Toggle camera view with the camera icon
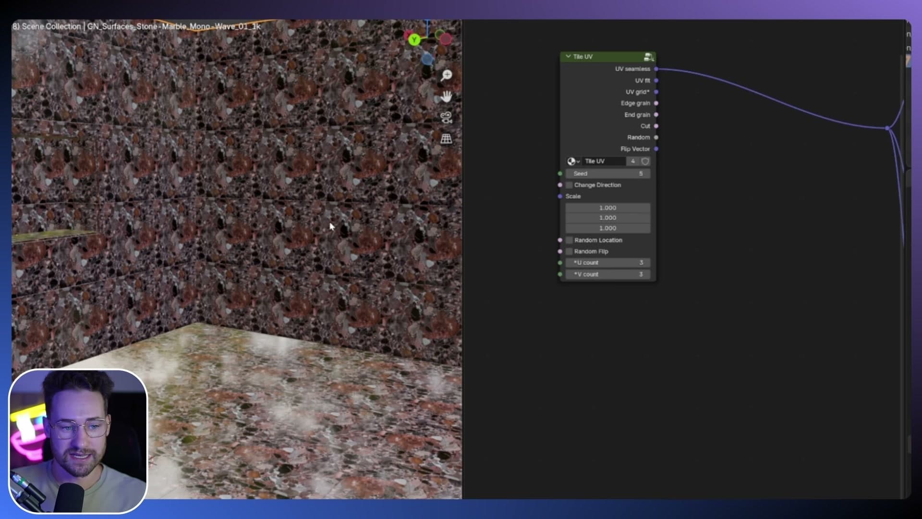Image resolution: width=922 pixels, height=519 pixels. (x=447, y=118)
